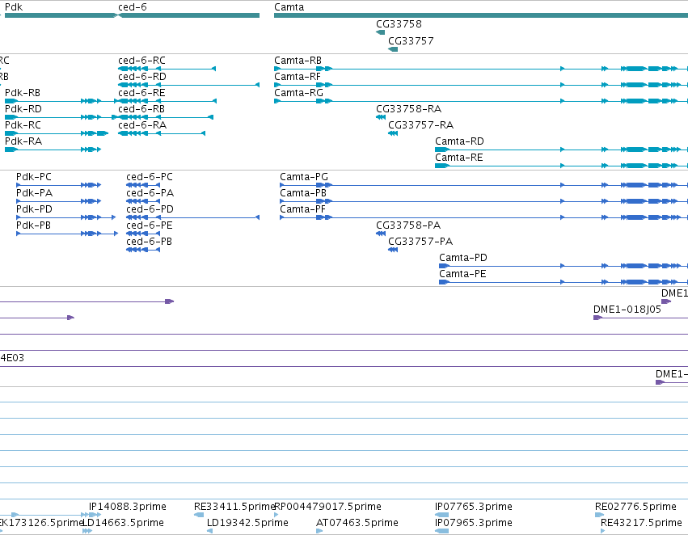Viewport: 688px width, 535px height.
Task: Click EST RP004479017.5prime
Action: click(276, 515)
